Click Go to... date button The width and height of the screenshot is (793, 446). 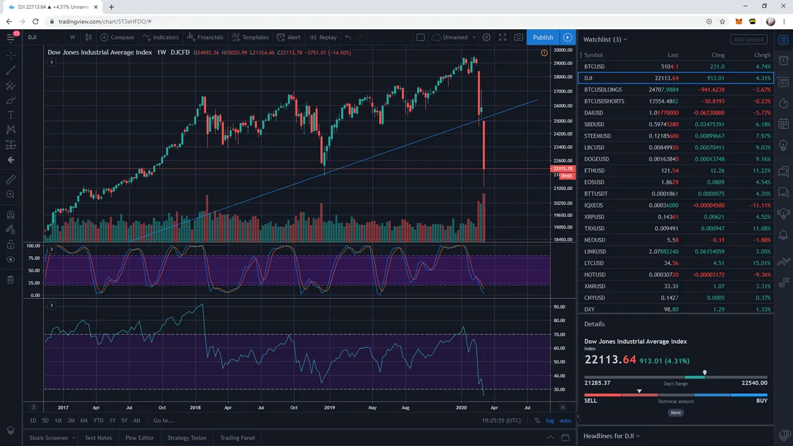pos(164,421)
